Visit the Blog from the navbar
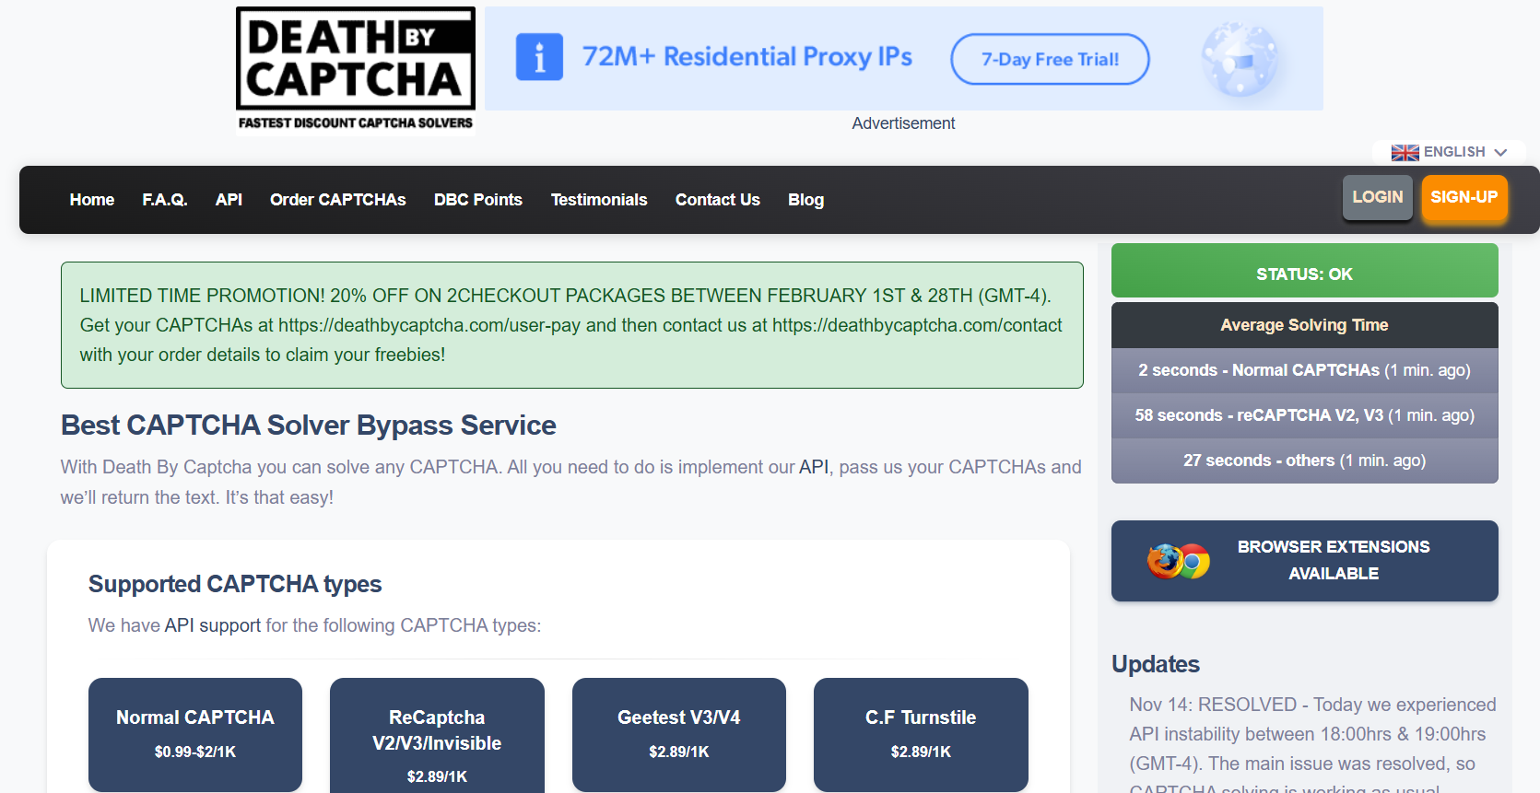The image size is (1540, 793). (x=806, y=200)
